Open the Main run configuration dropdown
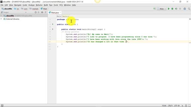Image resolution: width=191 pixels, height=107 pixels. [162, 9]
